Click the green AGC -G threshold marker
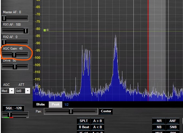 click(x=45, y=30)
